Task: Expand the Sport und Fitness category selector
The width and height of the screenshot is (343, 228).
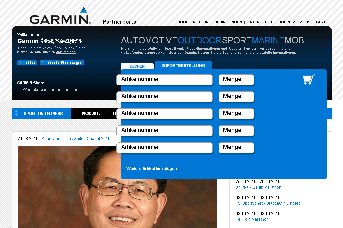Action: pos(16,113)
